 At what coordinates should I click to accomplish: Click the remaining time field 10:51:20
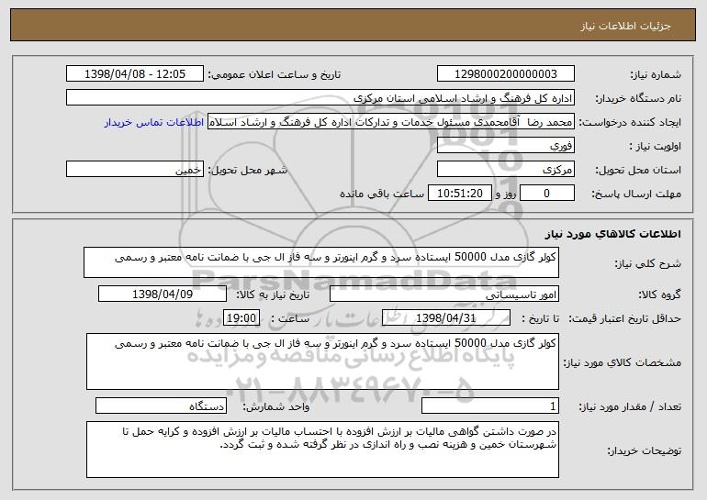(x=459, y=194)
